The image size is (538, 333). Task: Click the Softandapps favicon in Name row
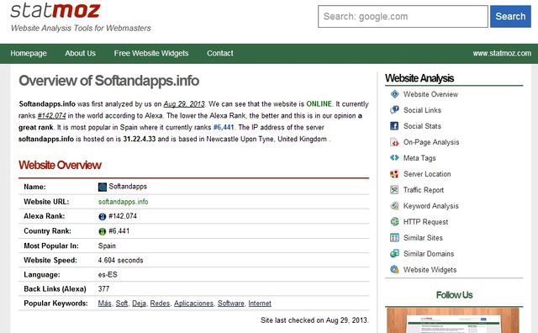[x=103, y=187]
